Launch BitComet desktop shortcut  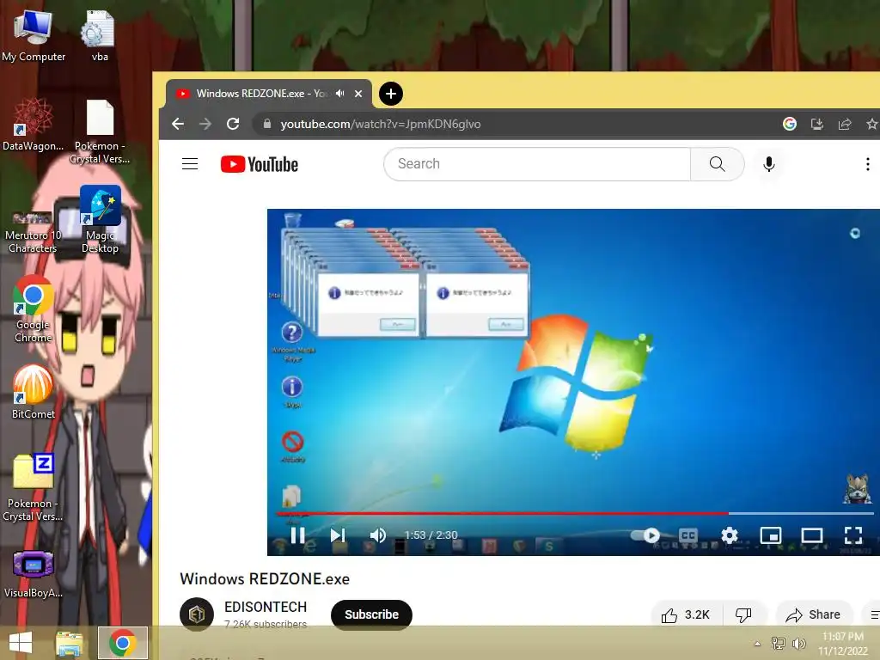[34, 392]
